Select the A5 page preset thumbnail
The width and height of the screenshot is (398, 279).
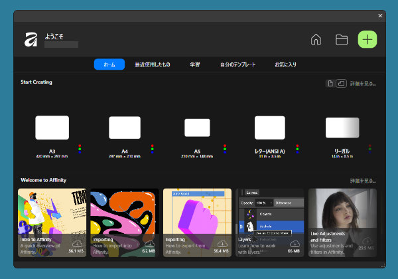point(197,128)
